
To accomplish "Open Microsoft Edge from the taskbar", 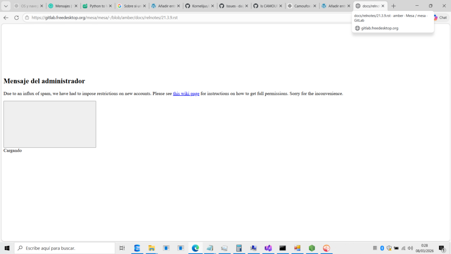I will pos(195,248).
